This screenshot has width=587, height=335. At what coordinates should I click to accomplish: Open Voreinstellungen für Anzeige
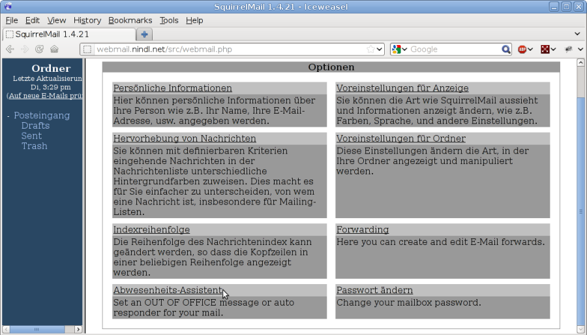coord(402,88)
